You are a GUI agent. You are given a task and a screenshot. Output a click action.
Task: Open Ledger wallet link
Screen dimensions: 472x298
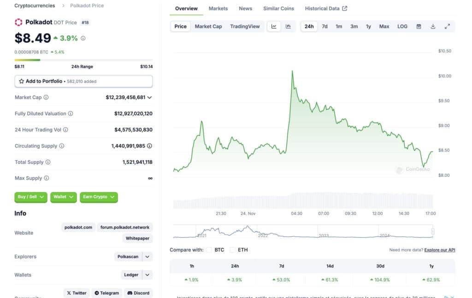131,275
